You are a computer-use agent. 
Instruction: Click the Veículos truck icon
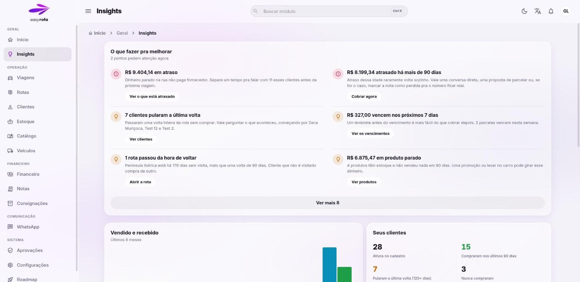pos(10,151)
